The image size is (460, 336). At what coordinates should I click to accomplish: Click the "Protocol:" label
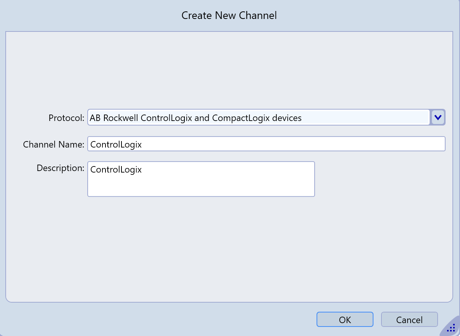66,118
